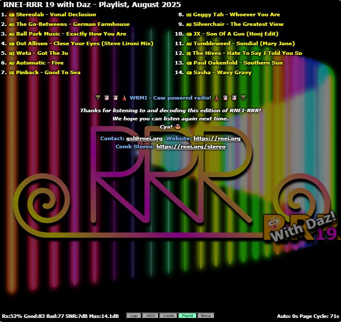Click We hope you can listen again line
341x322 pixels.
(x=171, y=119)
